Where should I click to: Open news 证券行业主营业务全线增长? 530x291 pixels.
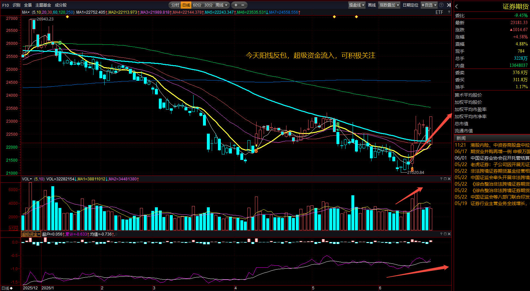(x=492, y=203)
